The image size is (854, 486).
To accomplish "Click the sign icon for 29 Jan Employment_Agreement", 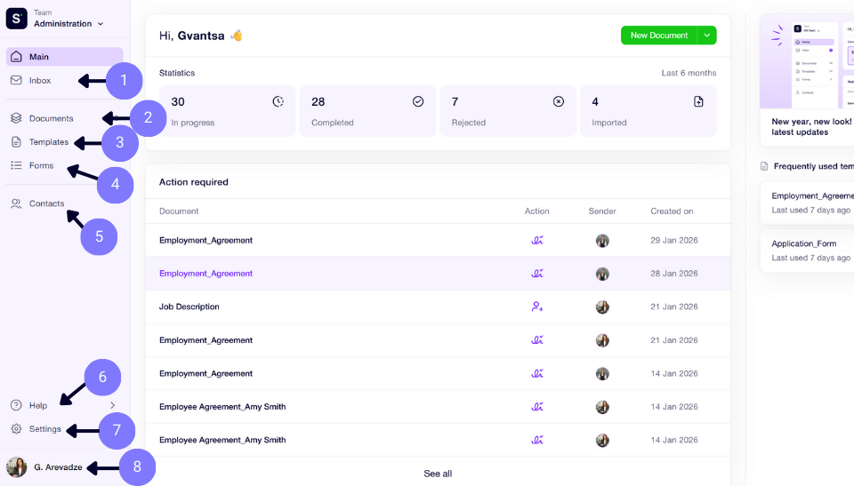I will tap(537, 240).
